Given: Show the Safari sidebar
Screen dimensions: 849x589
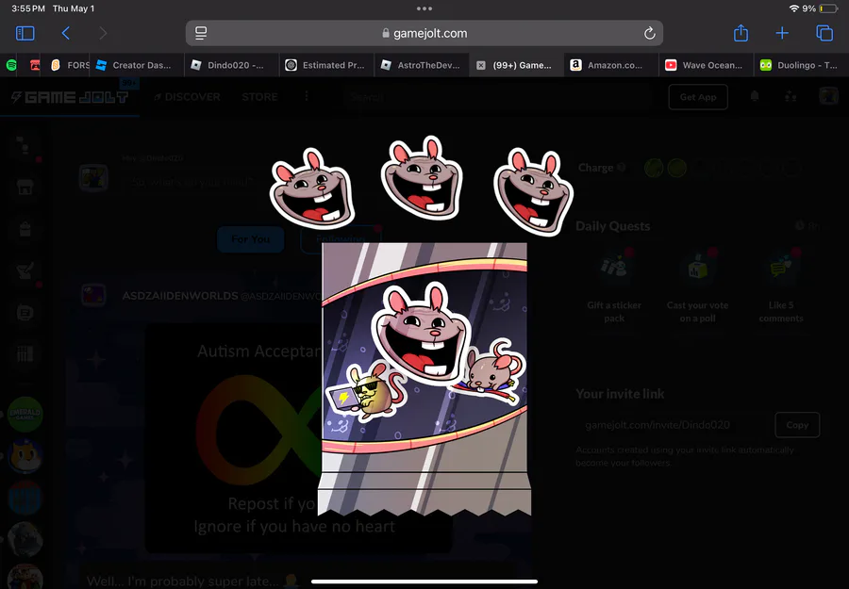Looking at the screenshot, I should click(25, 34).
